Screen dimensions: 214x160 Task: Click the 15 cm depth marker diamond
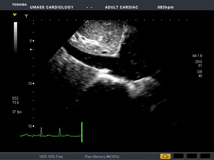pyautogui.click(x=33, y=126)
